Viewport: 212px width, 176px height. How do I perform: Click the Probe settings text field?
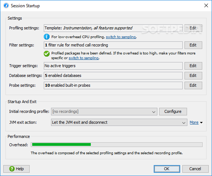113,85
